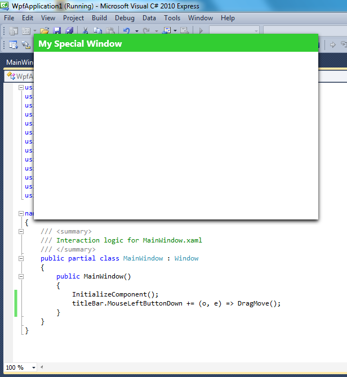Open the Navigate Backward dropdown arrow

coord(175,31)
